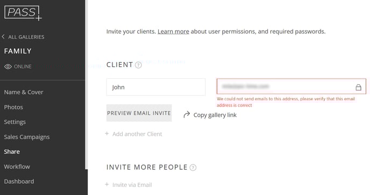Click the lock icon in email field
The height and width of the screenshot is (195, 370).
(x=358, y=87)
